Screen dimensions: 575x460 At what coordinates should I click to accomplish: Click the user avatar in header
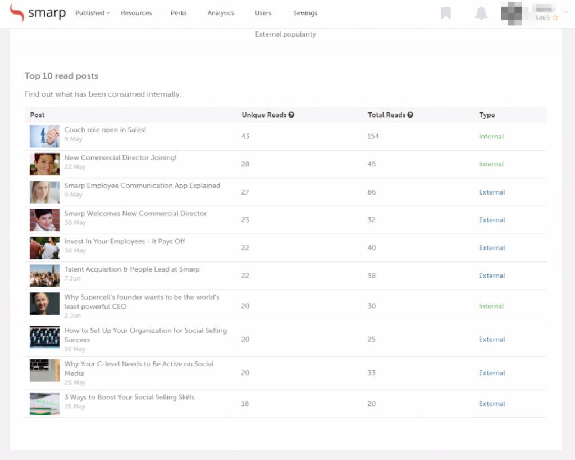[x=512, y=13]
